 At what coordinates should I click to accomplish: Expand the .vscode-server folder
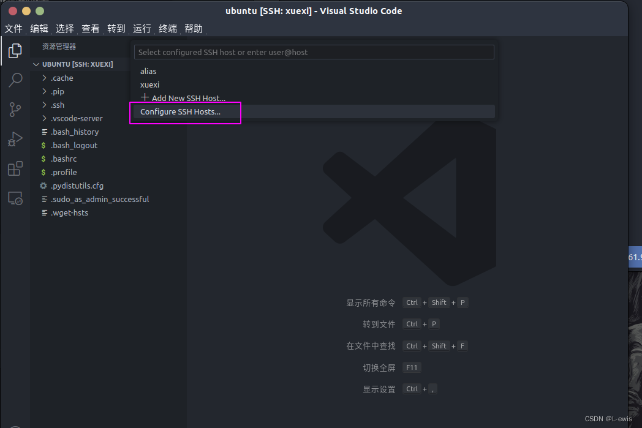(44, 118)
